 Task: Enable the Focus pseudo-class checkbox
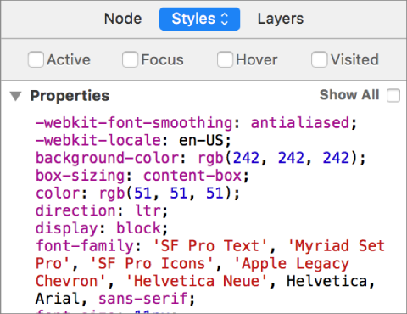point(130,59)
